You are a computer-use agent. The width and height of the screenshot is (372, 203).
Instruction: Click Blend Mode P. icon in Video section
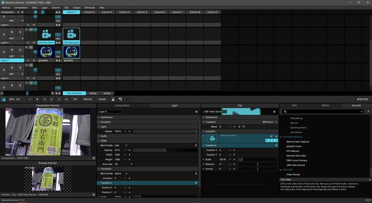(x=196, y=145)
